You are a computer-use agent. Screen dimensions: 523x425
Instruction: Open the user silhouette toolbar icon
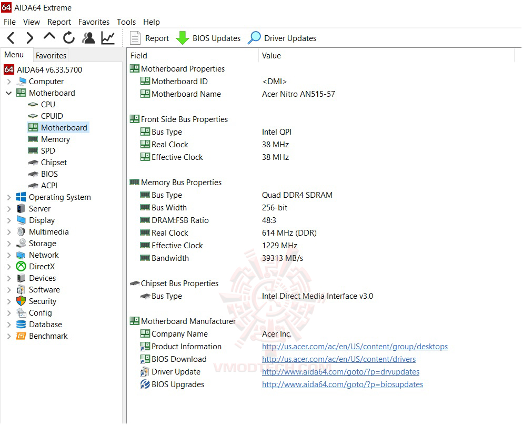pyautogui.click(x=88, y=38)
